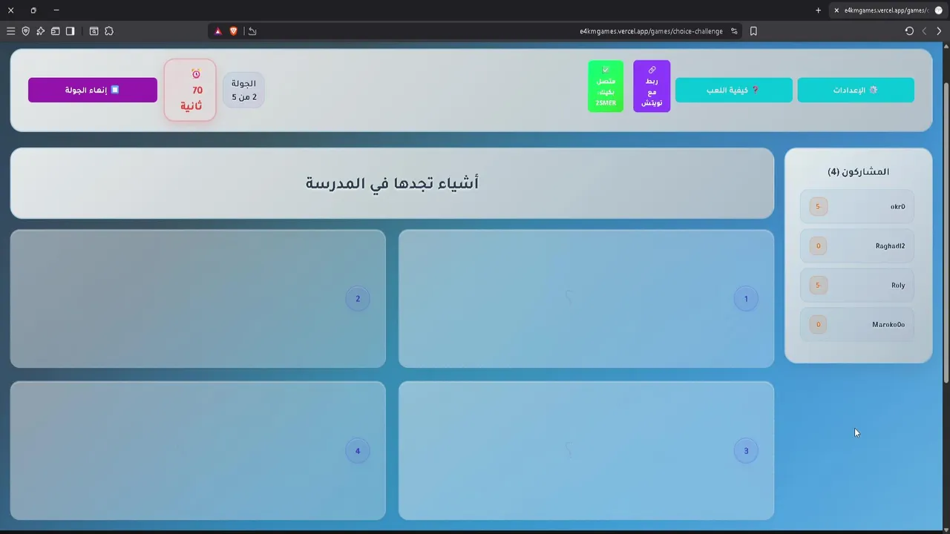
Task: Select answer card number 1
Action: coord(586,299)
